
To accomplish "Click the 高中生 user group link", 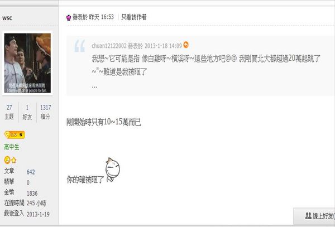I will coord(12,147).
